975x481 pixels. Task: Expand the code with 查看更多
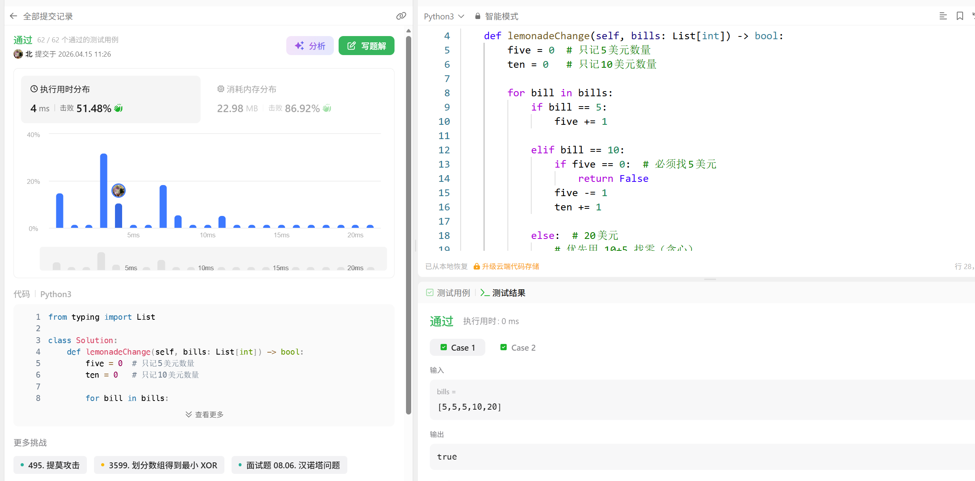[204, 414]
